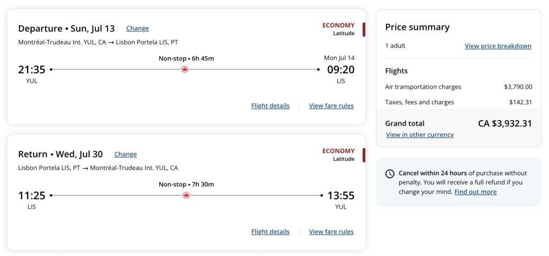
Task: Open Flight details for departure flight
Action: pos(270,106)
